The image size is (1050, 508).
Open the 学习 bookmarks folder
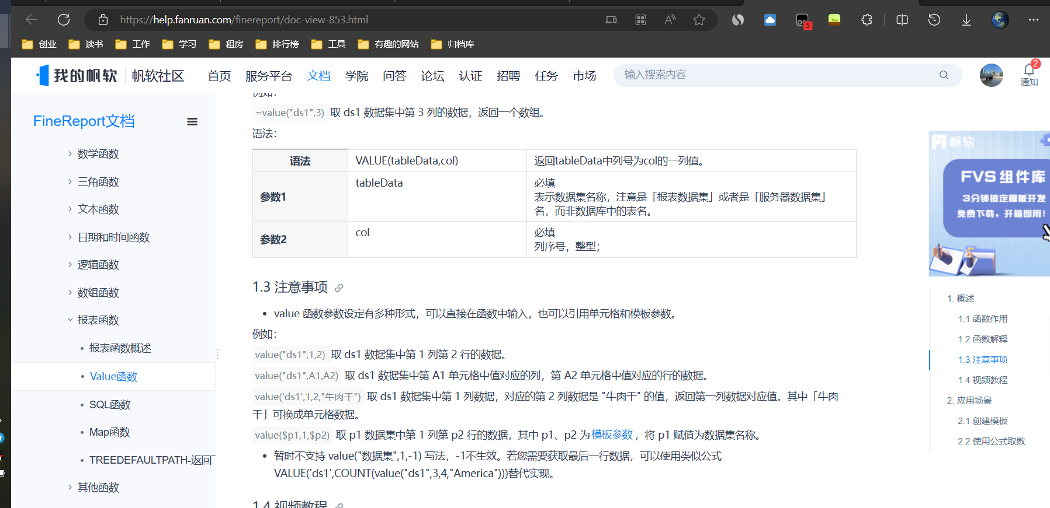click(x=179, y=44)
